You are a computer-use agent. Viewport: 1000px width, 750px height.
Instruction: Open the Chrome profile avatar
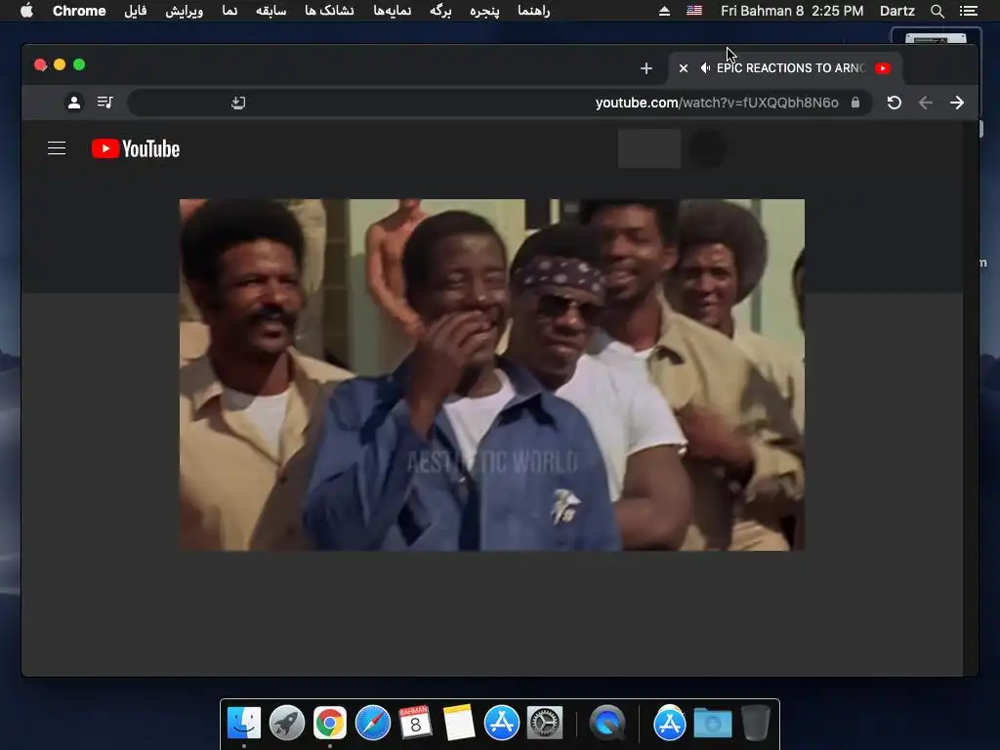[74, 102]
